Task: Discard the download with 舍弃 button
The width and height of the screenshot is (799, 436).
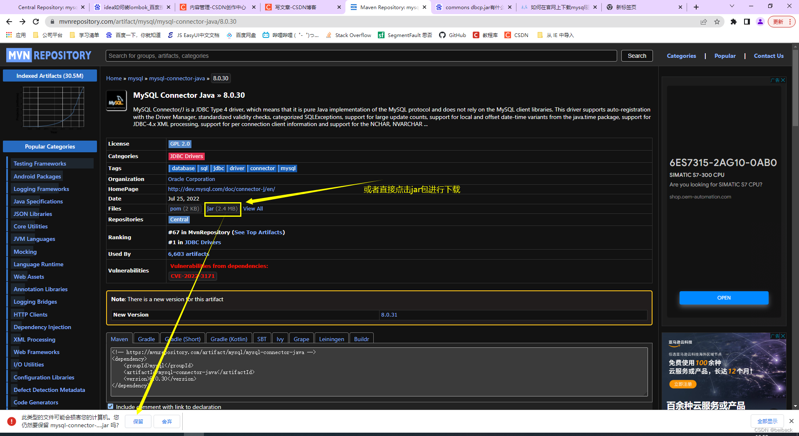Action: (x=167, y=421)
